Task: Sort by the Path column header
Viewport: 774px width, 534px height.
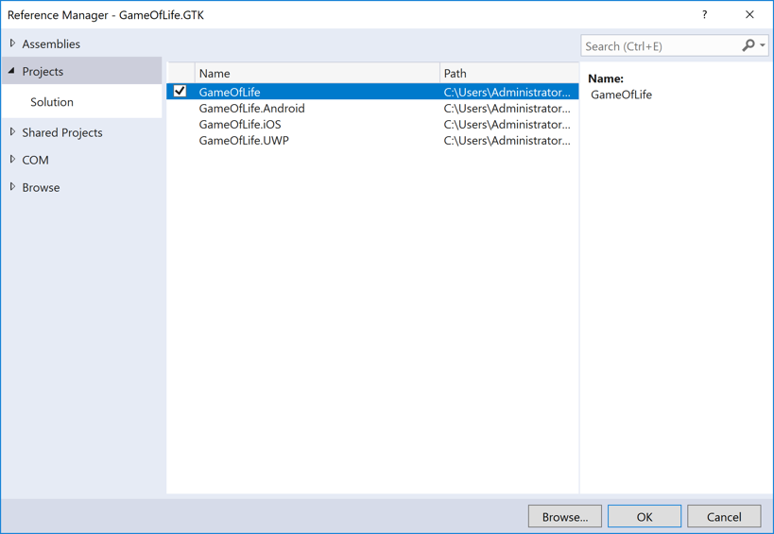Action: (508, 73)
